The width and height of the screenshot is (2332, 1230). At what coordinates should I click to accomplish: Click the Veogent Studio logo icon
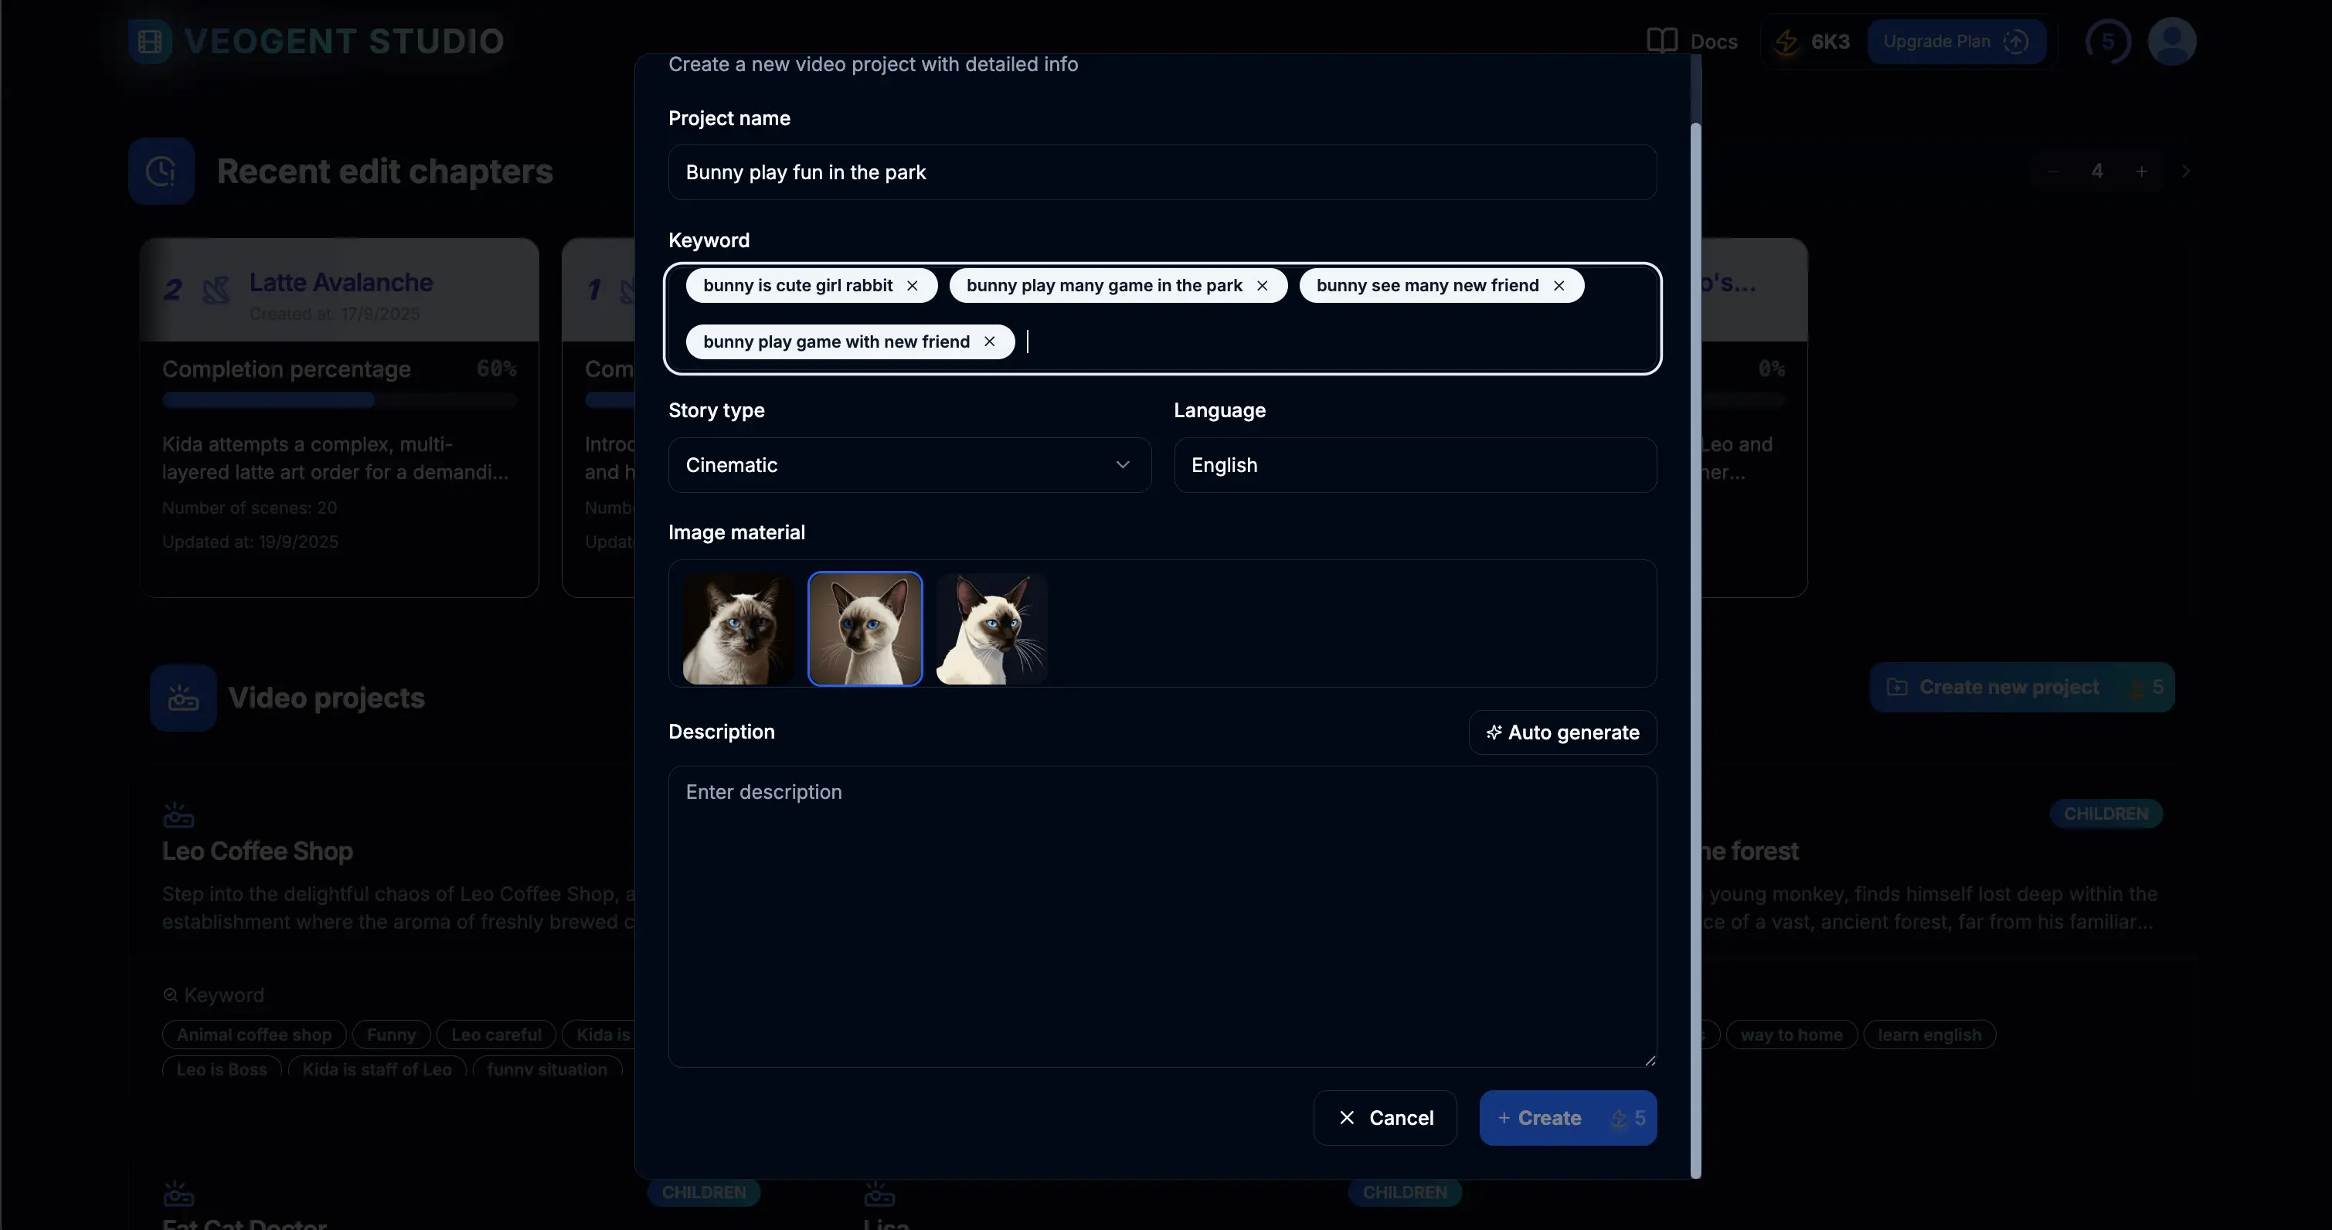pyautogui.click(x=149, y=42)
